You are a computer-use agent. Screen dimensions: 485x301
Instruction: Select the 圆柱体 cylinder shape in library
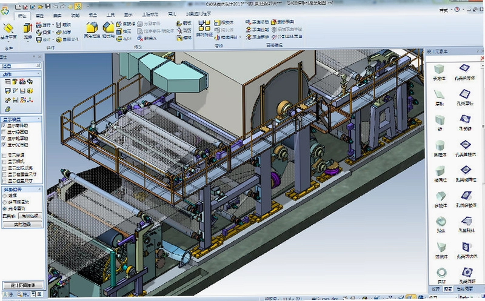pyautogui.click(x=440, y=148)
